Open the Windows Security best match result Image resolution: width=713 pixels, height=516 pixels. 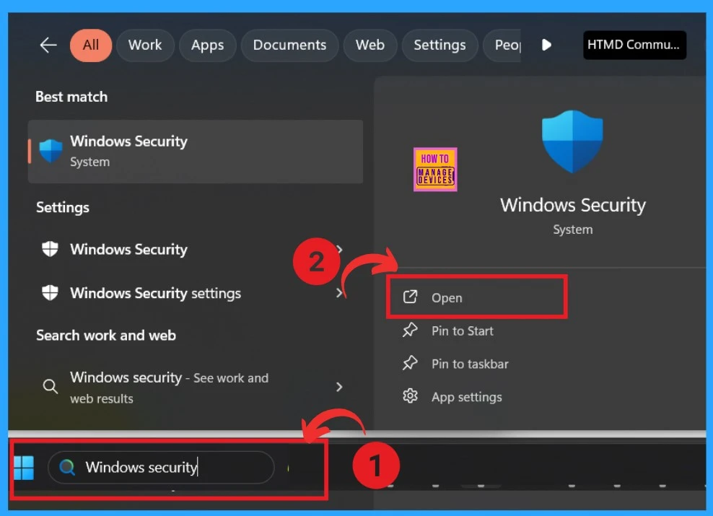pos(196,152)
